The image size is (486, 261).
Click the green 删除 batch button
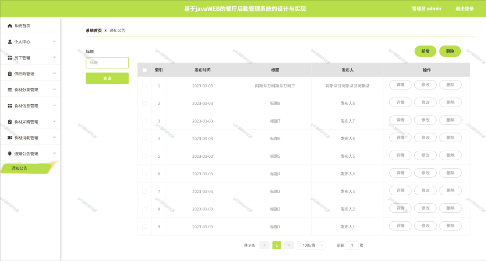(450, 51)
